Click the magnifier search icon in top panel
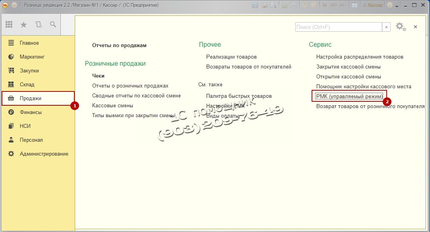The image size is (430, 232). [x=53, y=25]
